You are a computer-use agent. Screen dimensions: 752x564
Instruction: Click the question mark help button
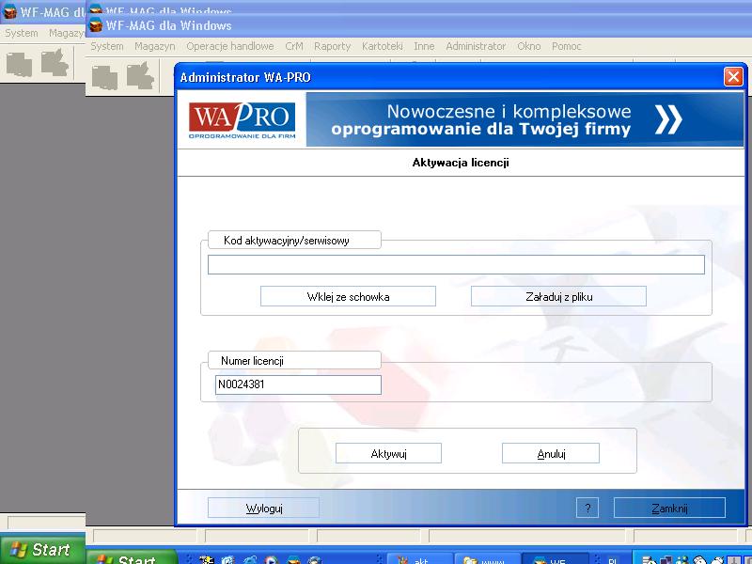pos(587,508)
